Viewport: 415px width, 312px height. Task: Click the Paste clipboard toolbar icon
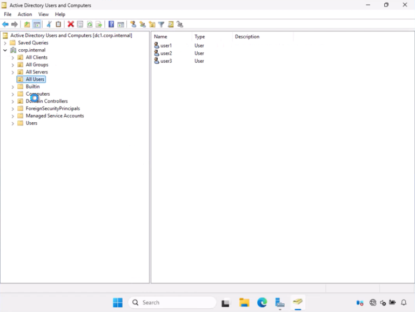point(58,24)
